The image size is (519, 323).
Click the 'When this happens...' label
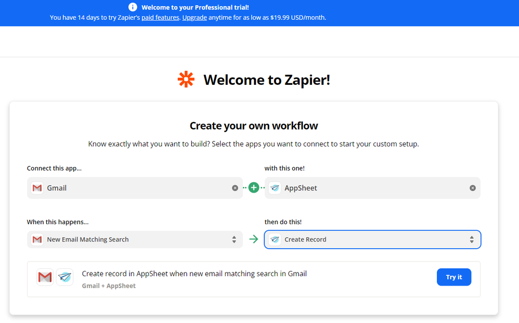pyautogui.click(x=58, y=222)
